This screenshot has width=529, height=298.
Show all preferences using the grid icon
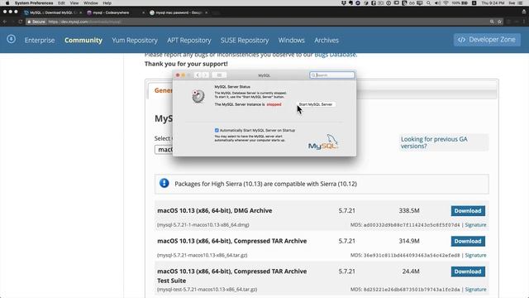point(219,75)
